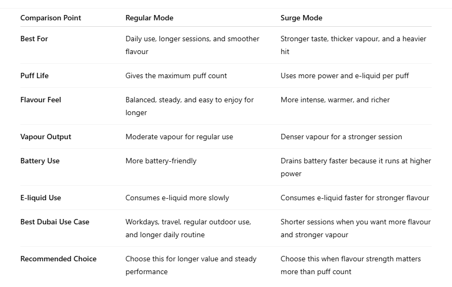Image resolution: width=452 pixels, height=287 pixels.
Task: Click the E-liquid Use row label
Action: click(41, 198)
